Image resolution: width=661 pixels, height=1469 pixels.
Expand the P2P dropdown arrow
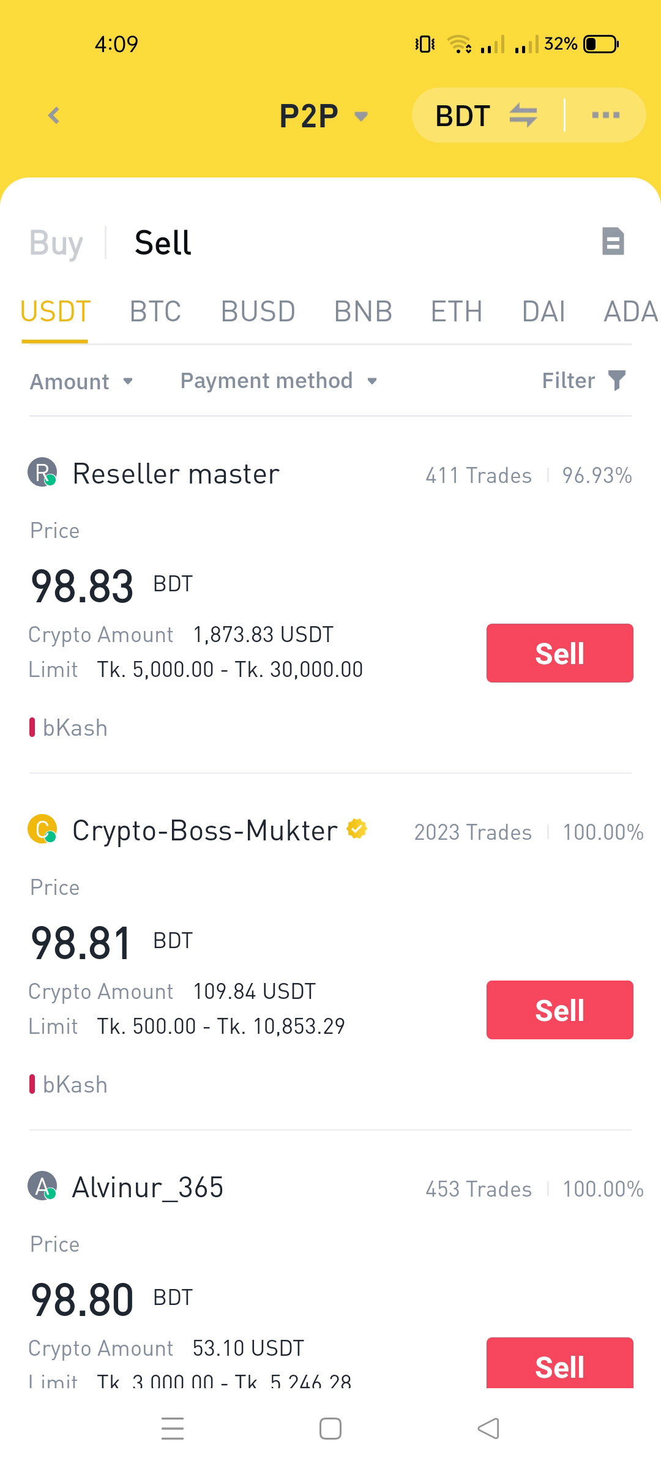[x=361, y=116]
